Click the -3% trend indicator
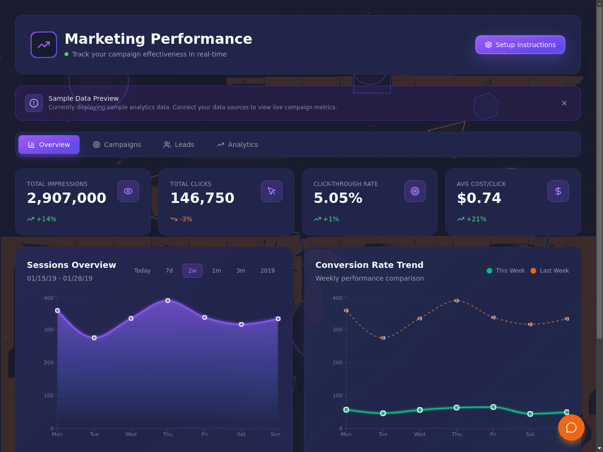The image size is (603, 452). tap(181, 219)
